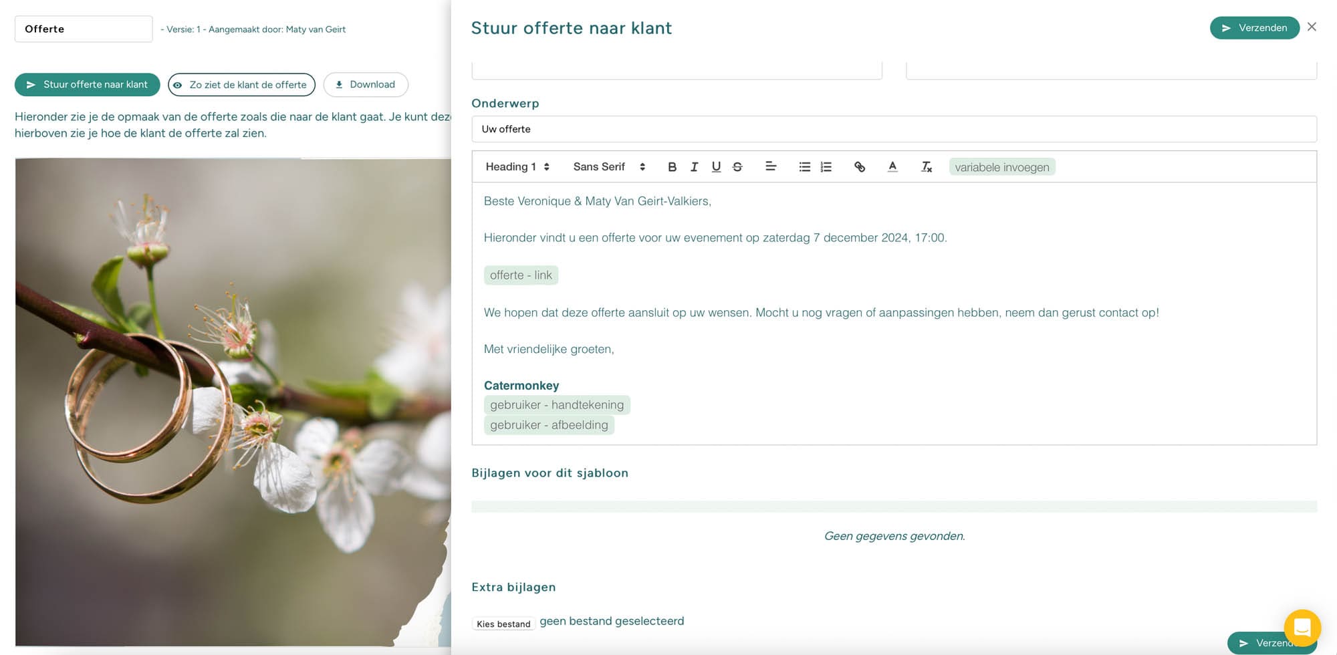
Task: Choose a file with Kies bestand
Action: tap(503, 623)
